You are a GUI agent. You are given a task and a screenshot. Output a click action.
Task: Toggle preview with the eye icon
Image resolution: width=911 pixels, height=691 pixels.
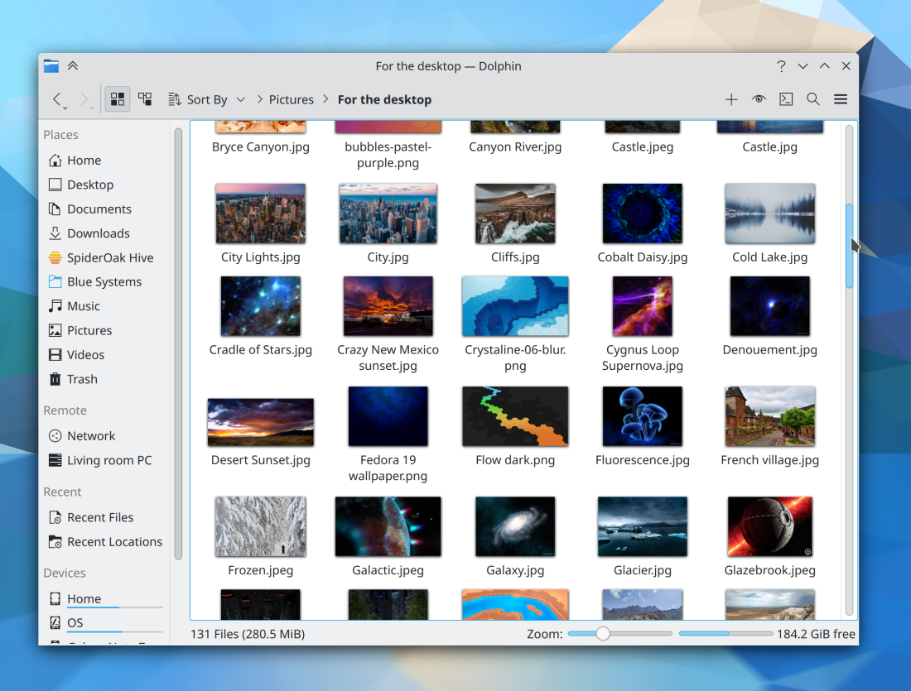click(x=759, y=99)
